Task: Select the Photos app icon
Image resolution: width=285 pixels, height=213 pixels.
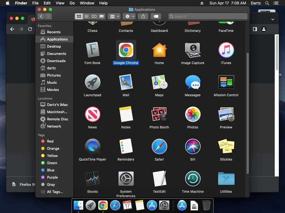Action: coord(193,114)
